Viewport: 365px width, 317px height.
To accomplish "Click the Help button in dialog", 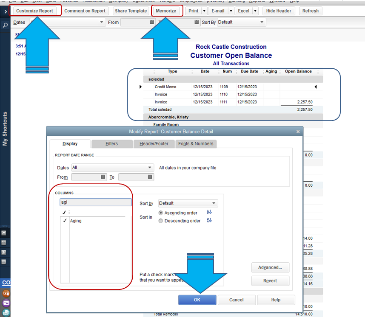I will click(x=276, y=300).
